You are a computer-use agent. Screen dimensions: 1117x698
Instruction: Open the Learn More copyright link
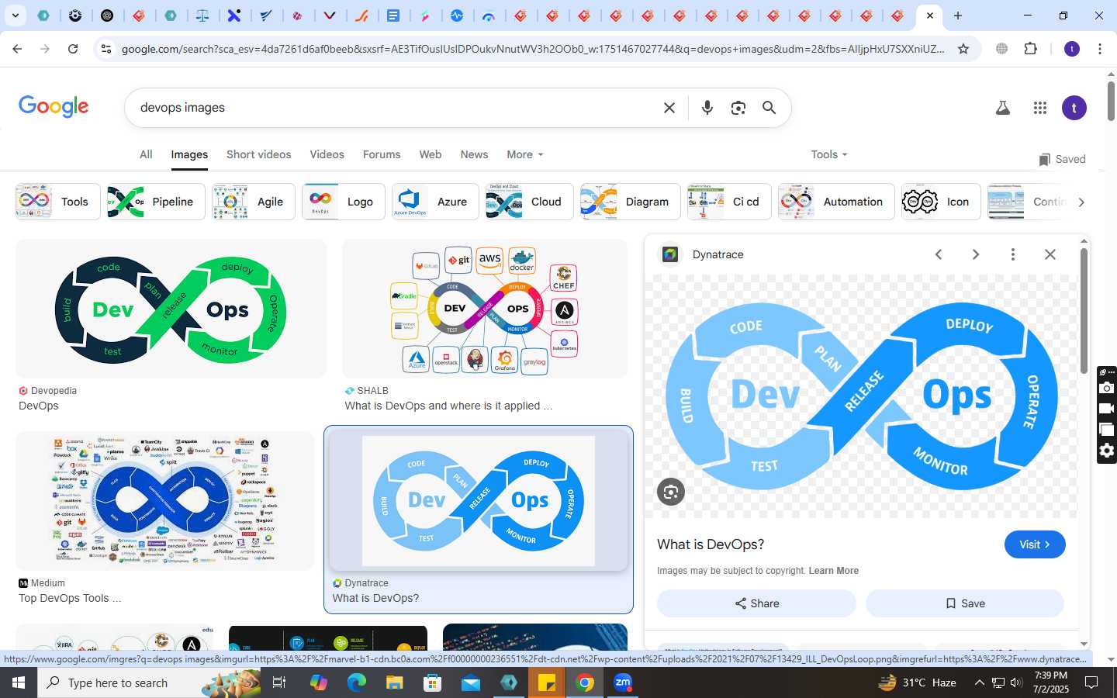[x=833, y=571]
